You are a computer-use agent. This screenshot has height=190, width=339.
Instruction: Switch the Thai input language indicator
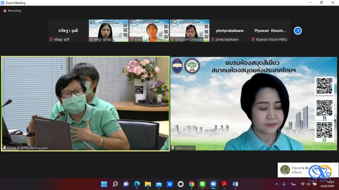tap(293, 184)
